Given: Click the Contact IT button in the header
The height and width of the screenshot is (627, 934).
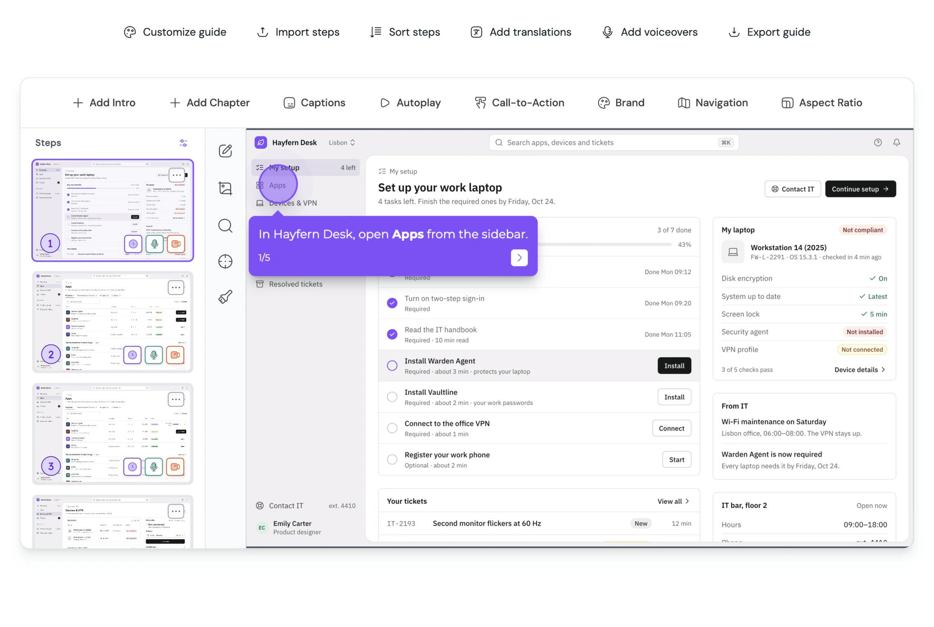Looking at the screenshot, I should pyautogui.click(x=792, y=189).
